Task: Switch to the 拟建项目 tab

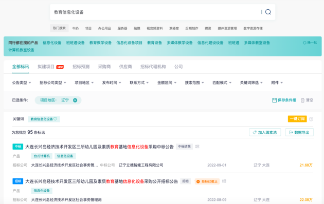Action: pyautogui.click(x=46, y=67)
